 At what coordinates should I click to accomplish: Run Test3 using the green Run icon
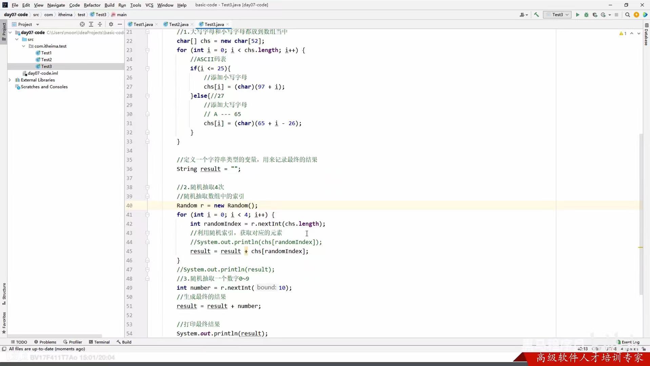[577, 15]
